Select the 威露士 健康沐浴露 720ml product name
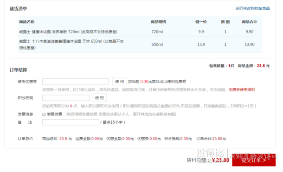The image size is (283, 172). 68,32
